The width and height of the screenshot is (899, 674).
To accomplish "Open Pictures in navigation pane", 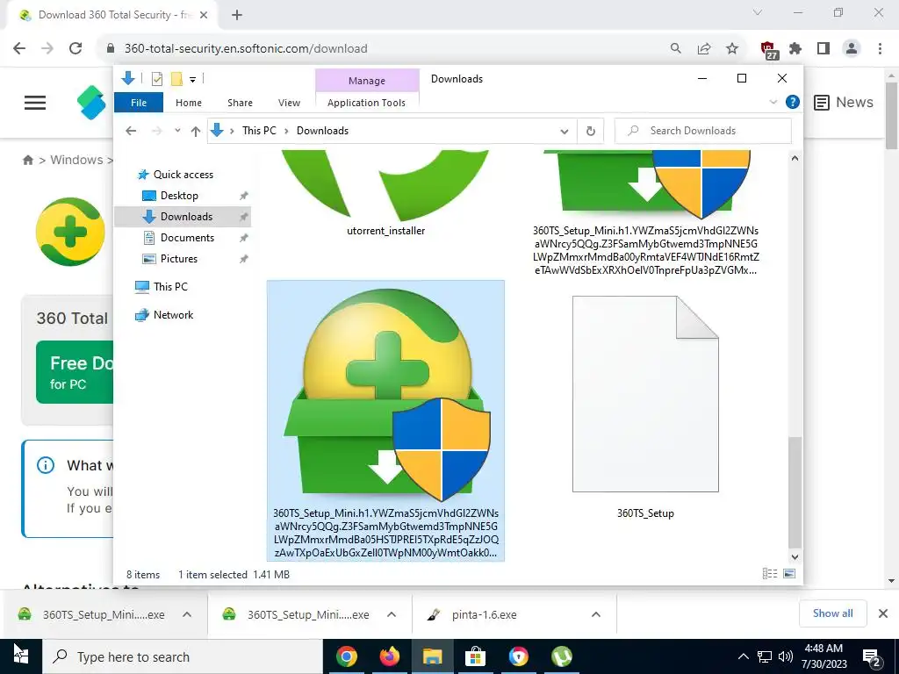I will tap(178, 259).
